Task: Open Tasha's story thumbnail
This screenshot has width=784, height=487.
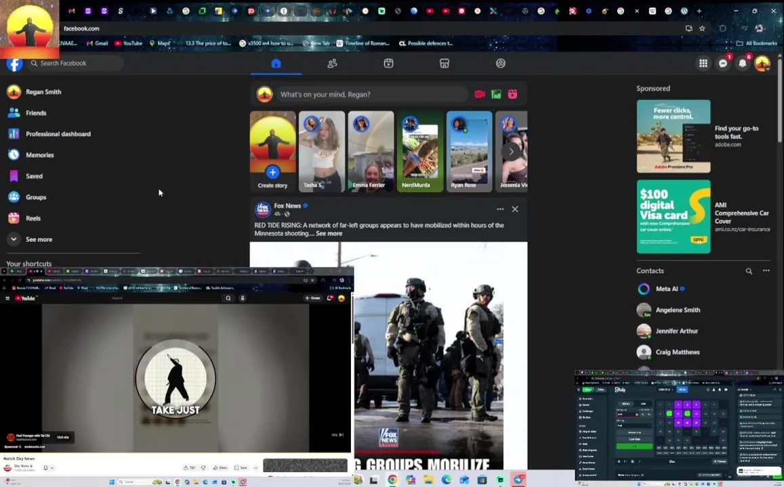Action: [x=321, y=152]
